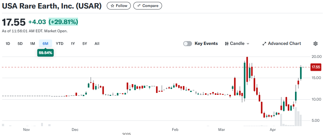
Task: Click the USA Rare Earth, Inc. (USAR) title
Action: 52,6
